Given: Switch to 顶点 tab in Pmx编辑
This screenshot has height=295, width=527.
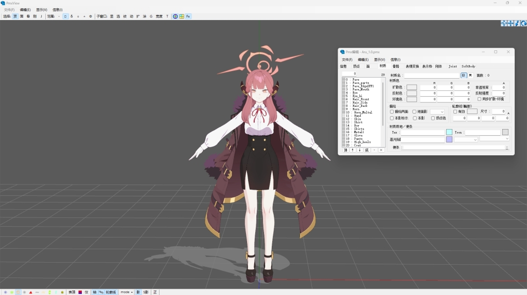Looking at the screenshot, I should (x=356, y=66).
